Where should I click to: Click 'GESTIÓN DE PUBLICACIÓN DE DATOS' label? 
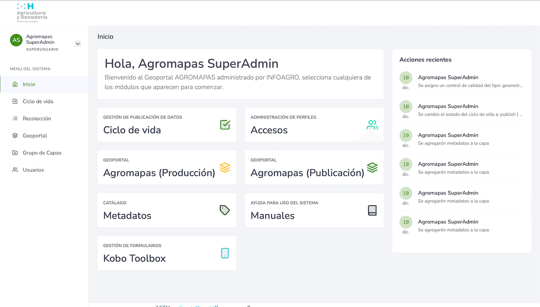pos(142,117)
